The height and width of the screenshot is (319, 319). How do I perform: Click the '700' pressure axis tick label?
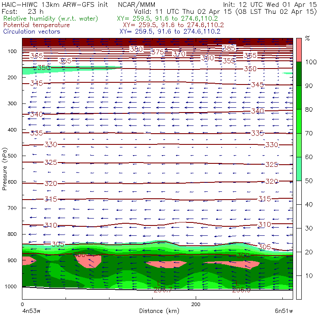[12, 208]
